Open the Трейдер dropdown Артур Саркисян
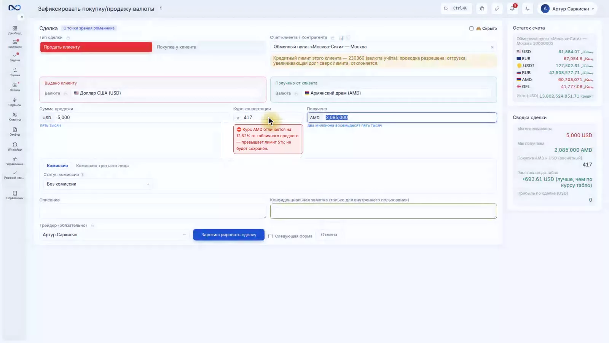This screenshot has height=343, width=609. pyautogui.click(x=114, y=235)
